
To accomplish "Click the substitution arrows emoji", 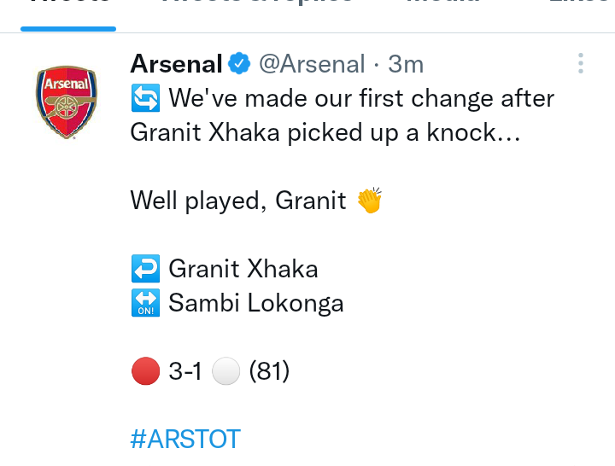I will click(145, 98).
